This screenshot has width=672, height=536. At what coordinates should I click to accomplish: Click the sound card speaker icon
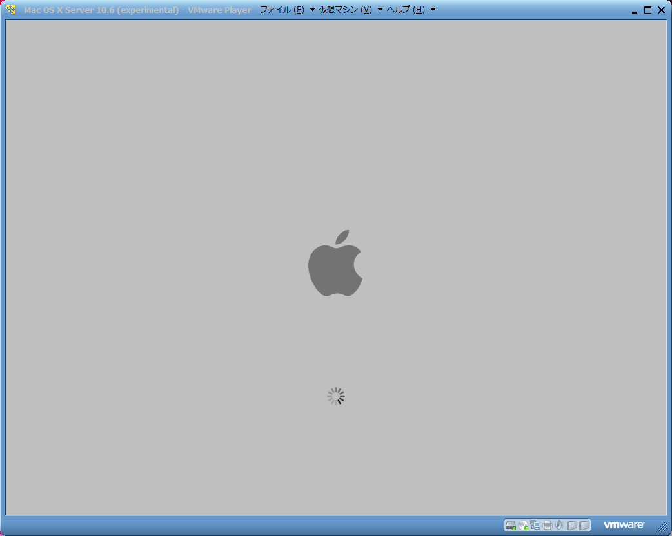tap(558, 525)
